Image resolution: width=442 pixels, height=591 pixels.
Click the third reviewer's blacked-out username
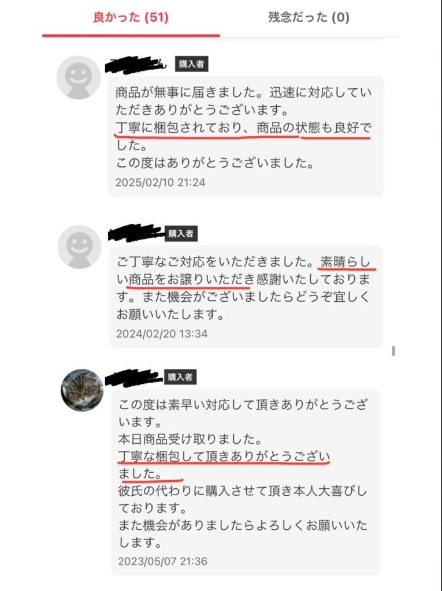click(133, 377)
